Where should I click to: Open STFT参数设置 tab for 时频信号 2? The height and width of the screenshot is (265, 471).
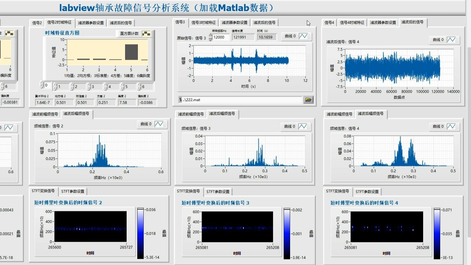pyautogui.click(x=73, y=191)
